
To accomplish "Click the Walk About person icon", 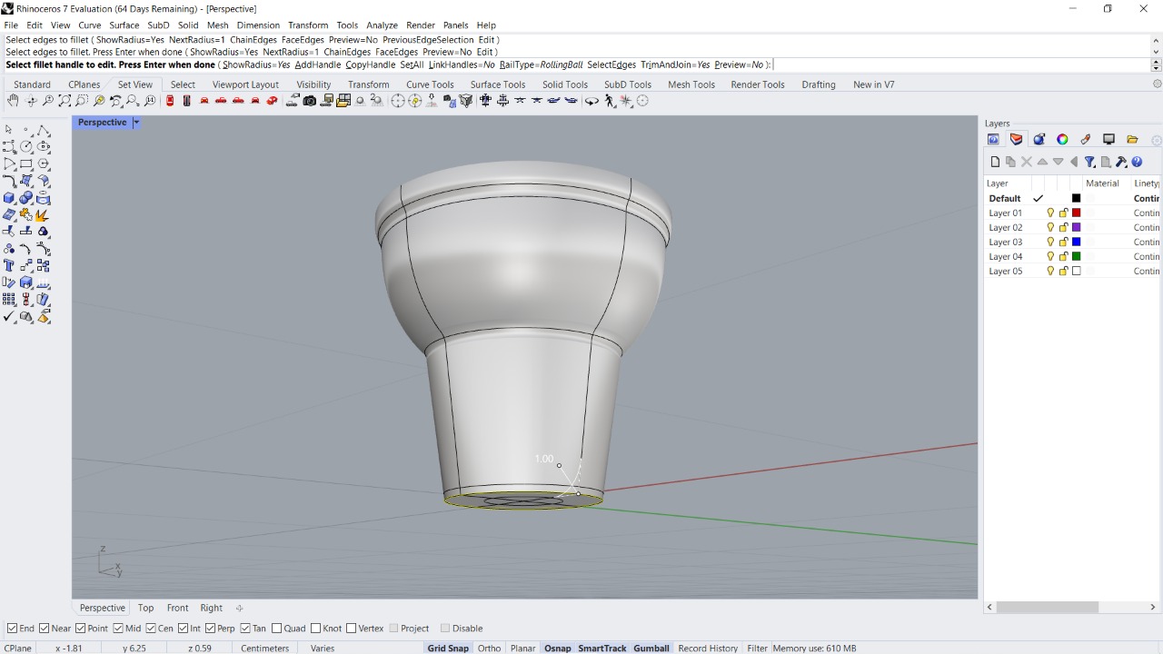I will [x=610, y=101].
